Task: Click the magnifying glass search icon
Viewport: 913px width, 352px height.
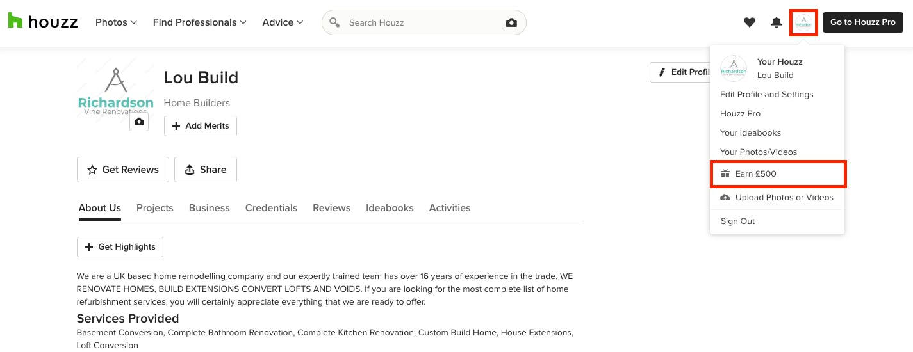Action: tap(334, 22)
